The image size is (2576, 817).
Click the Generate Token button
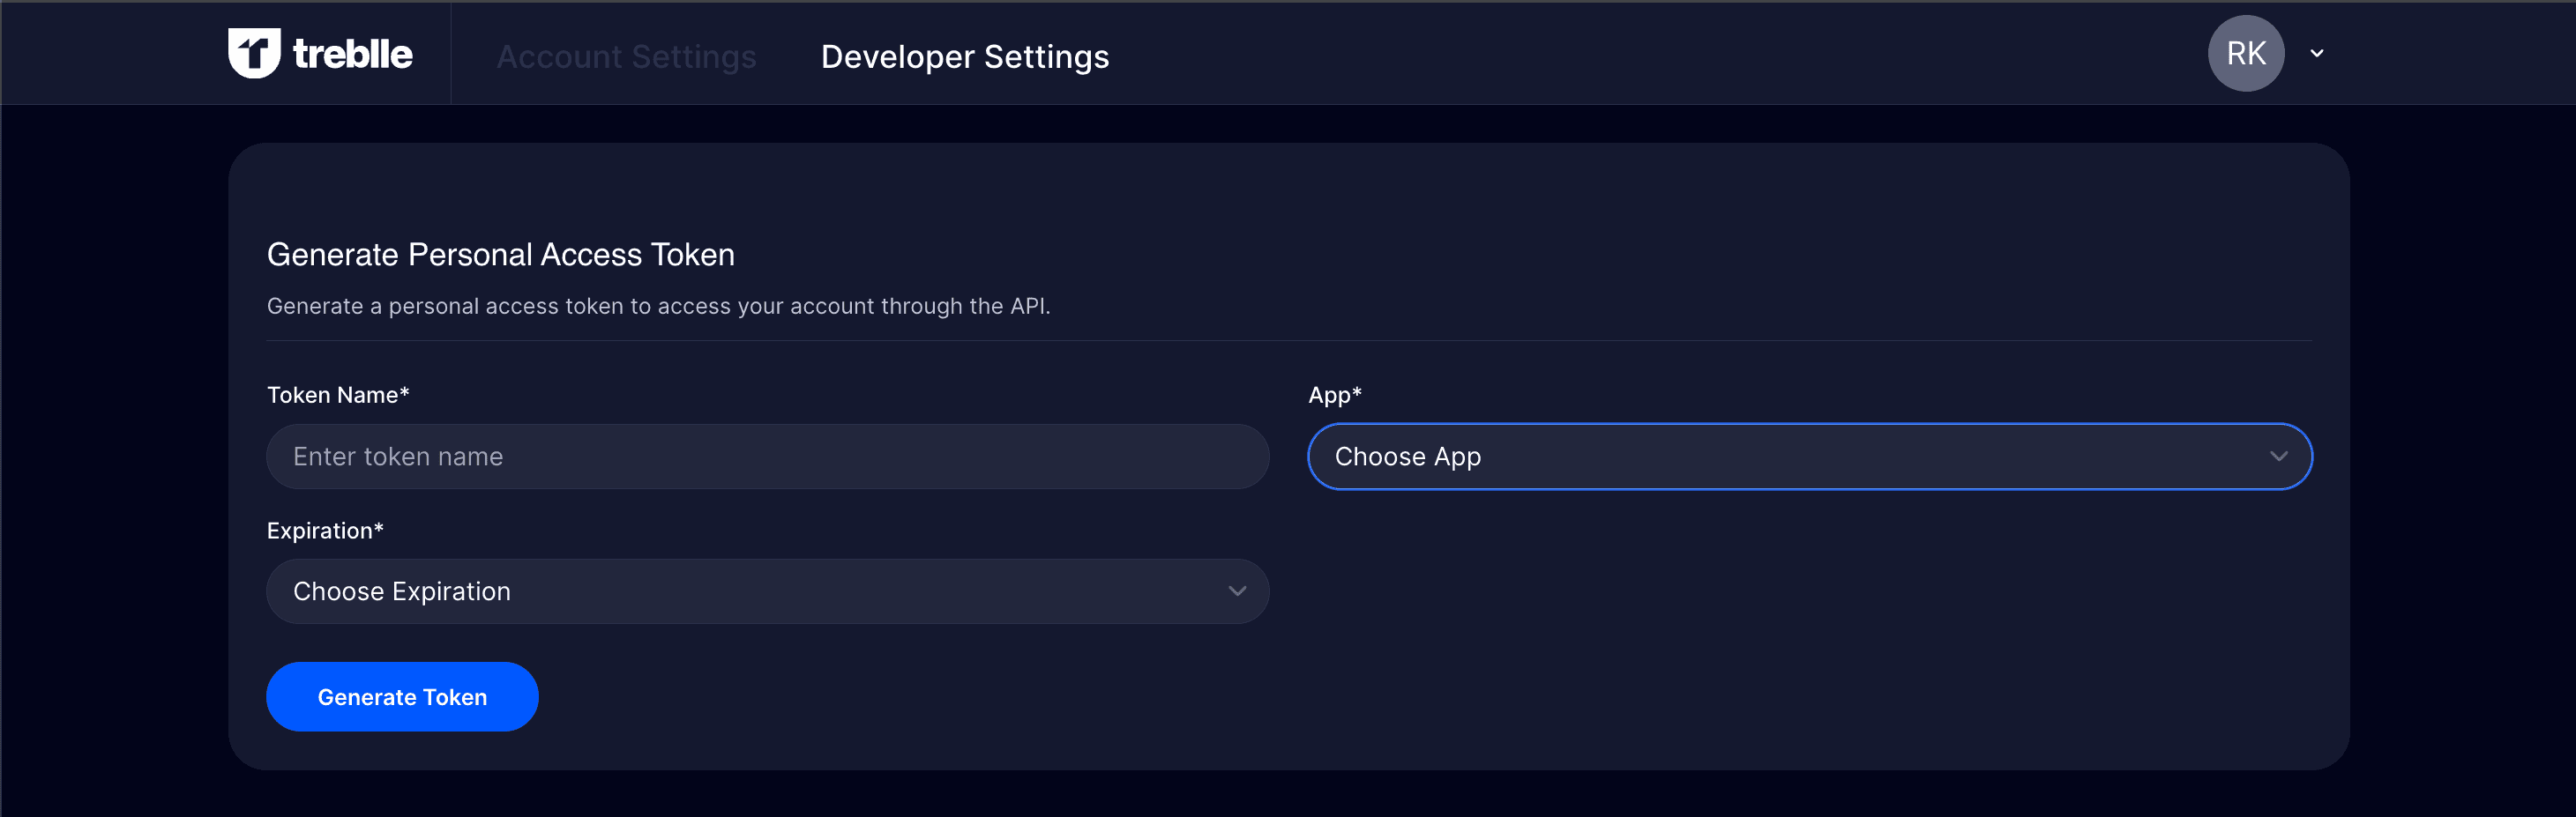point(402,696)
